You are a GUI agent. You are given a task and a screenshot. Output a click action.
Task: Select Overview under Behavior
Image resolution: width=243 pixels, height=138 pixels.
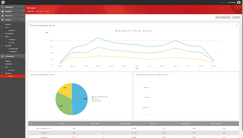(8, 24)
